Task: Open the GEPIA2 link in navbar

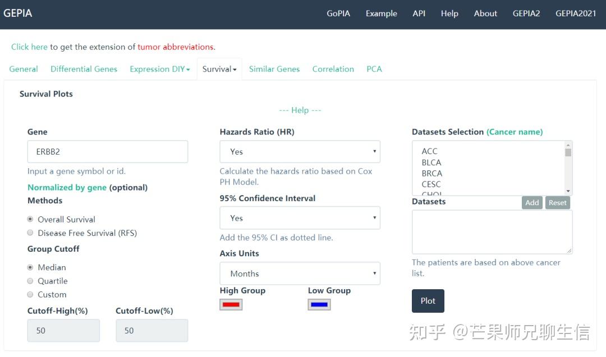Action: click(526, 13)
